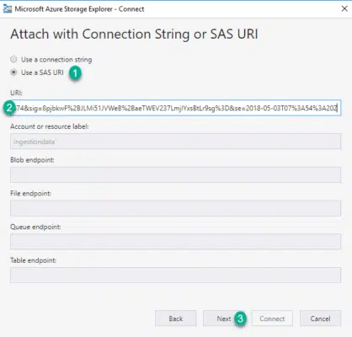This screenshot has width=352, height=337.
Task: Click the green step 2 badge
Action: click(9, 108)
